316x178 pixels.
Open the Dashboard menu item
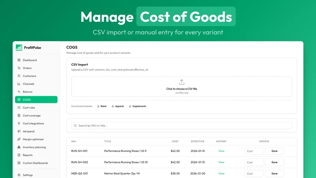point(36,60)
